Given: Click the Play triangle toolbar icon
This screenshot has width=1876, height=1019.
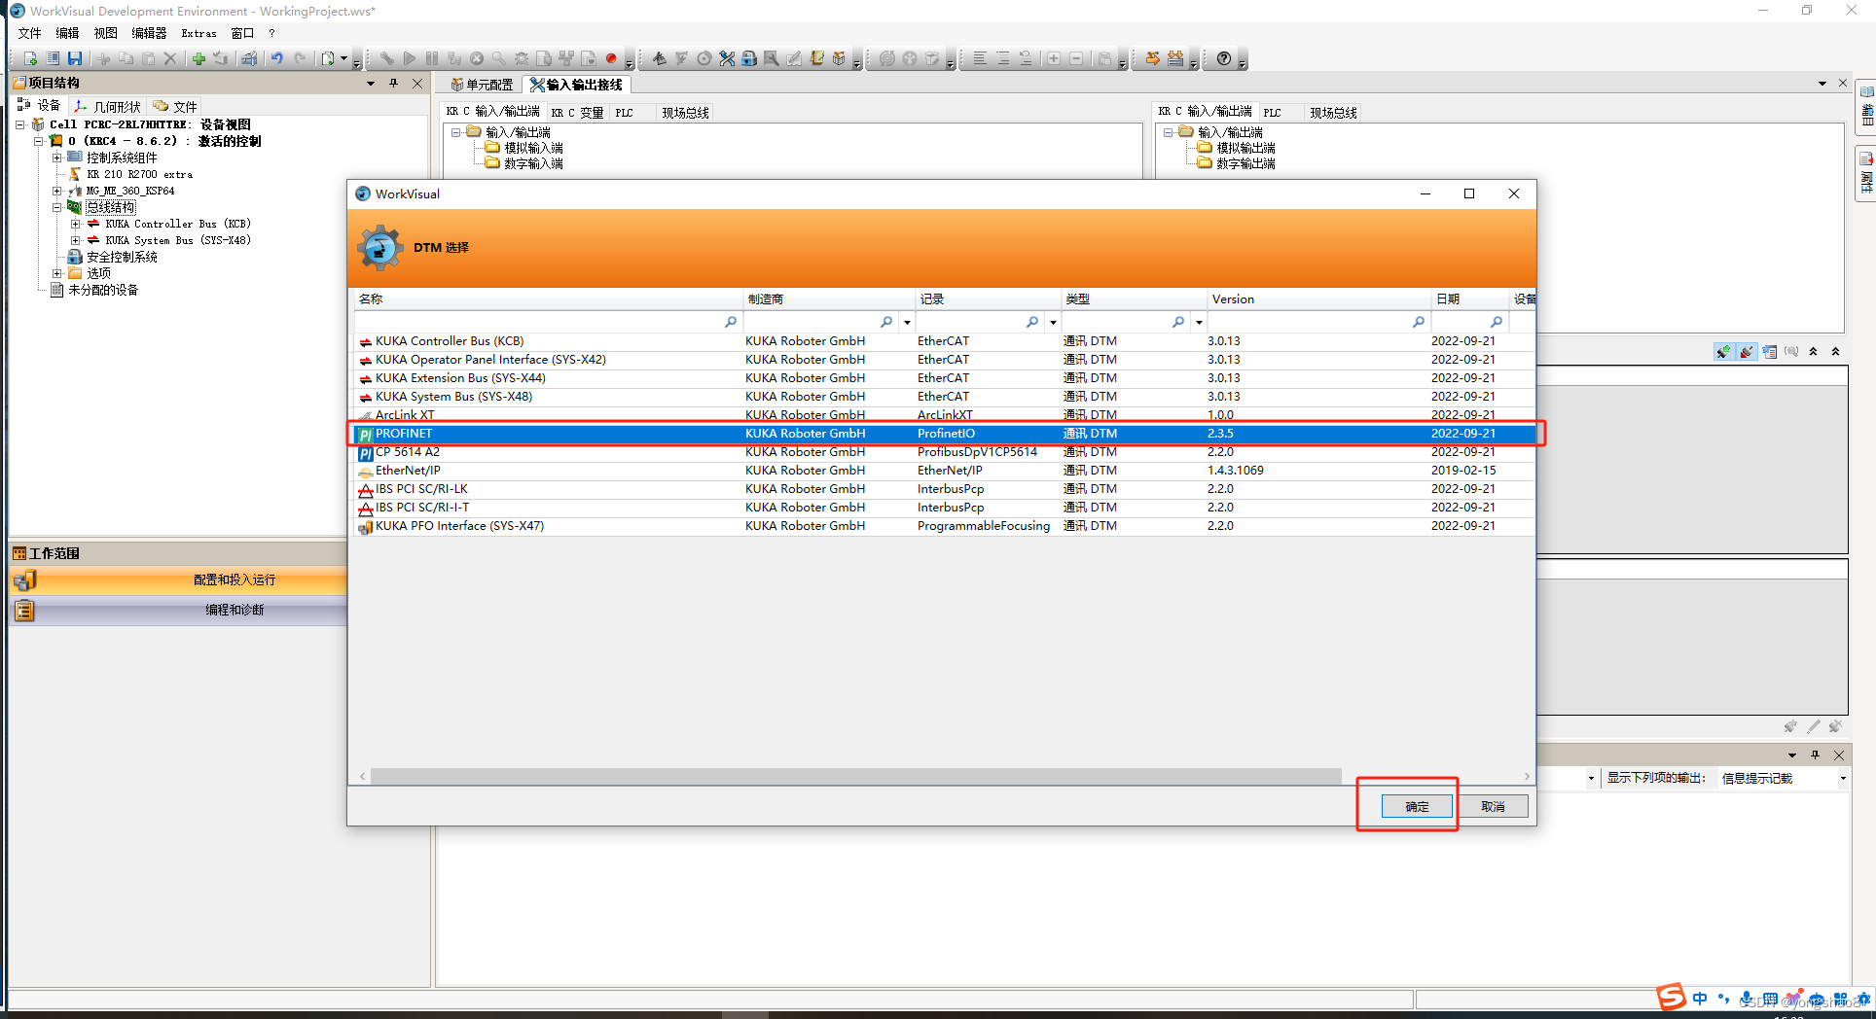Looking at the screenshot, I should coord(410,58).
